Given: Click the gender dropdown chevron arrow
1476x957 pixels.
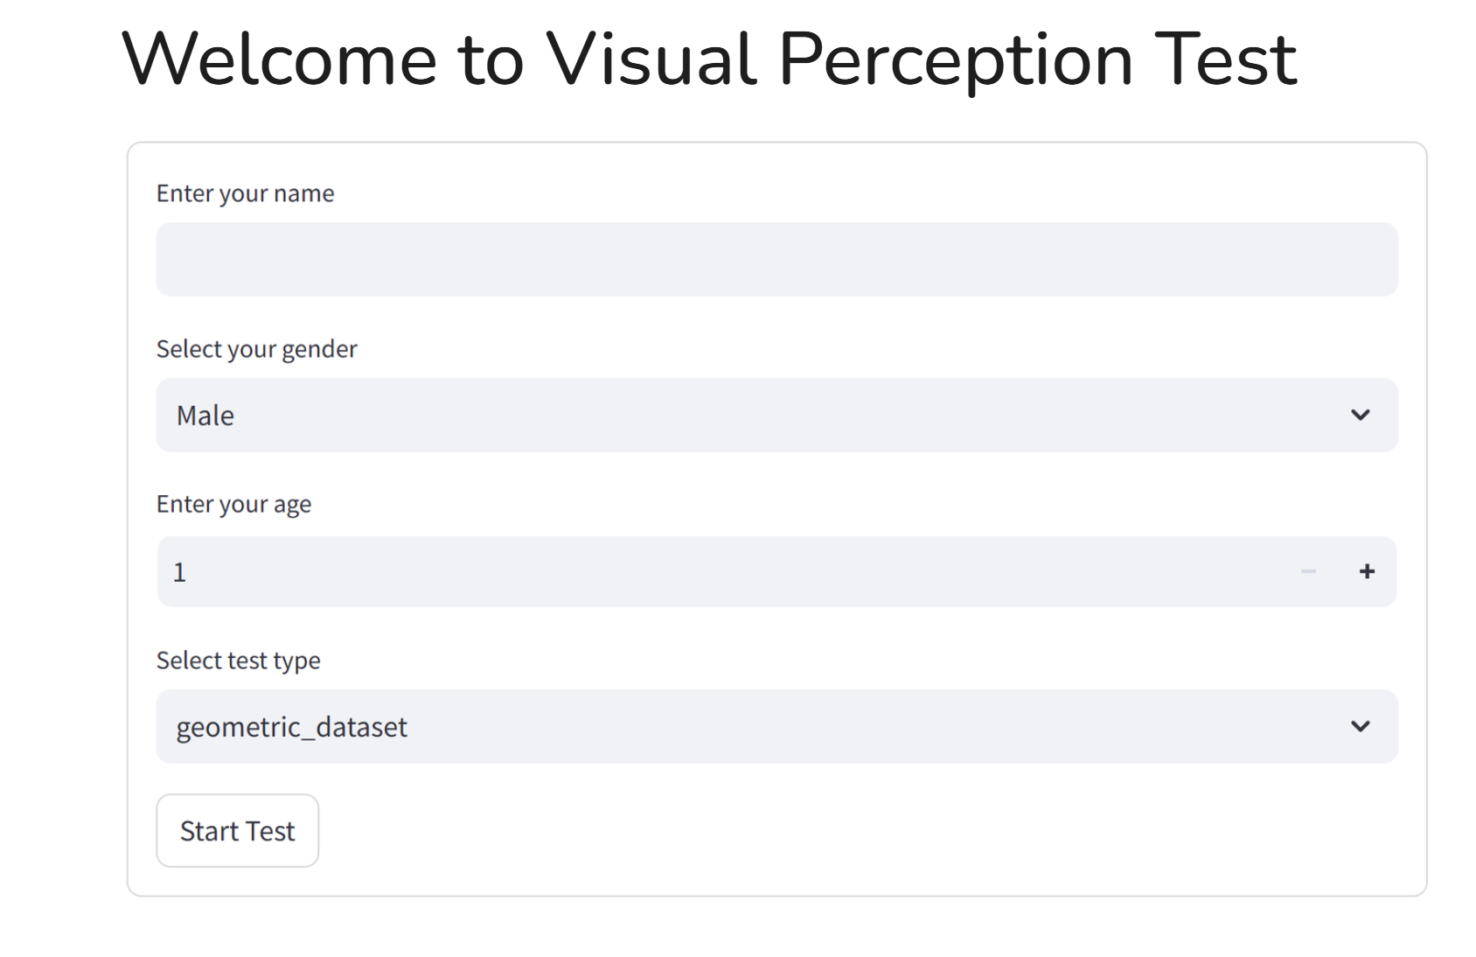Looking at the screenshot, I should (x=1360, y=416).
